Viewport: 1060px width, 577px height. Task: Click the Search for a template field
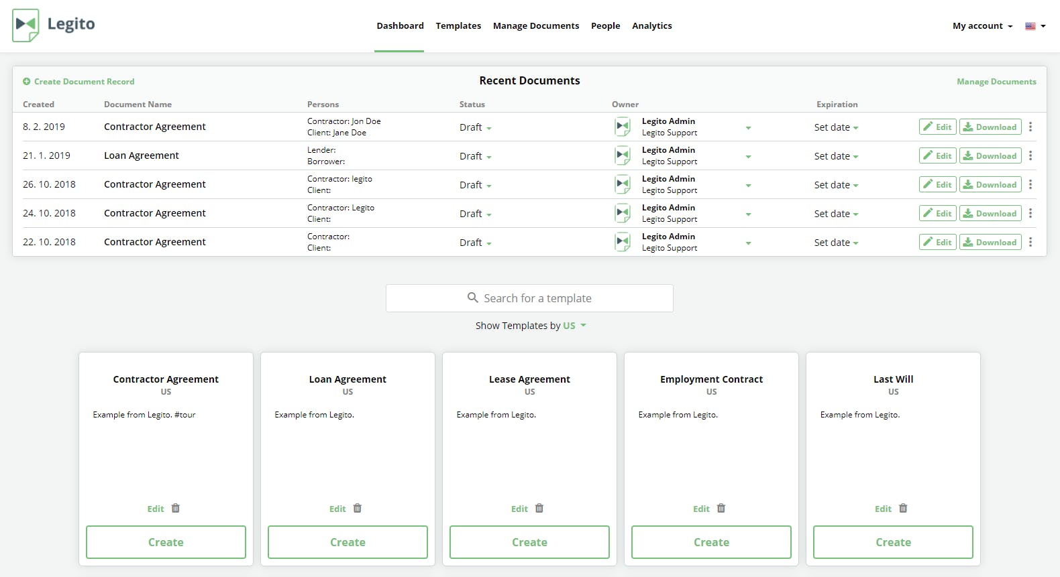(x=529, y=298)
